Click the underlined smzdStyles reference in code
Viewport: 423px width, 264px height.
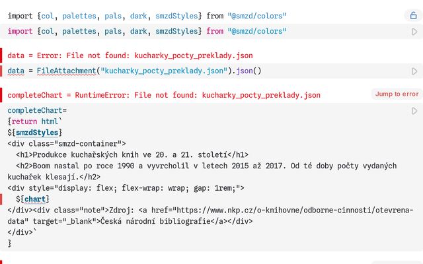point(37,133)
